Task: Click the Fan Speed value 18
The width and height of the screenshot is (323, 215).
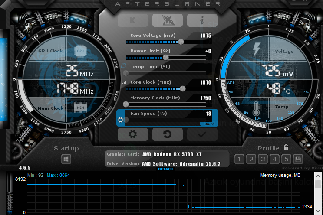Action: pyautogui.click(x=208, y=114)
